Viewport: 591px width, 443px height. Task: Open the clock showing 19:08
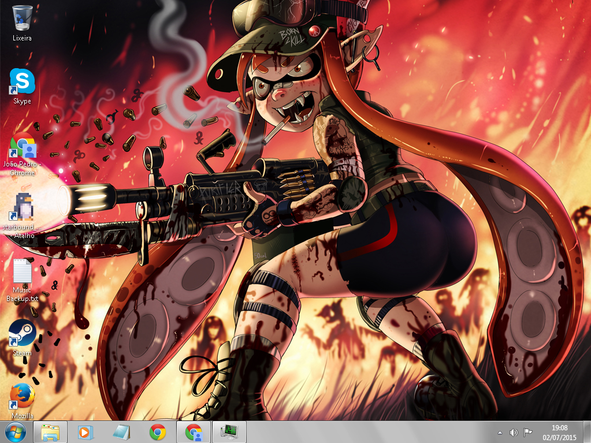(559, 432)
